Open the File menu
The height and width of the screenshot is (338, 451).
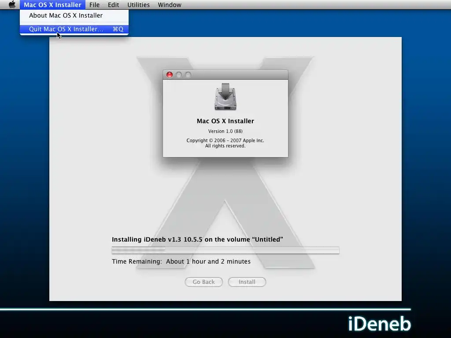tap(94, 4)
